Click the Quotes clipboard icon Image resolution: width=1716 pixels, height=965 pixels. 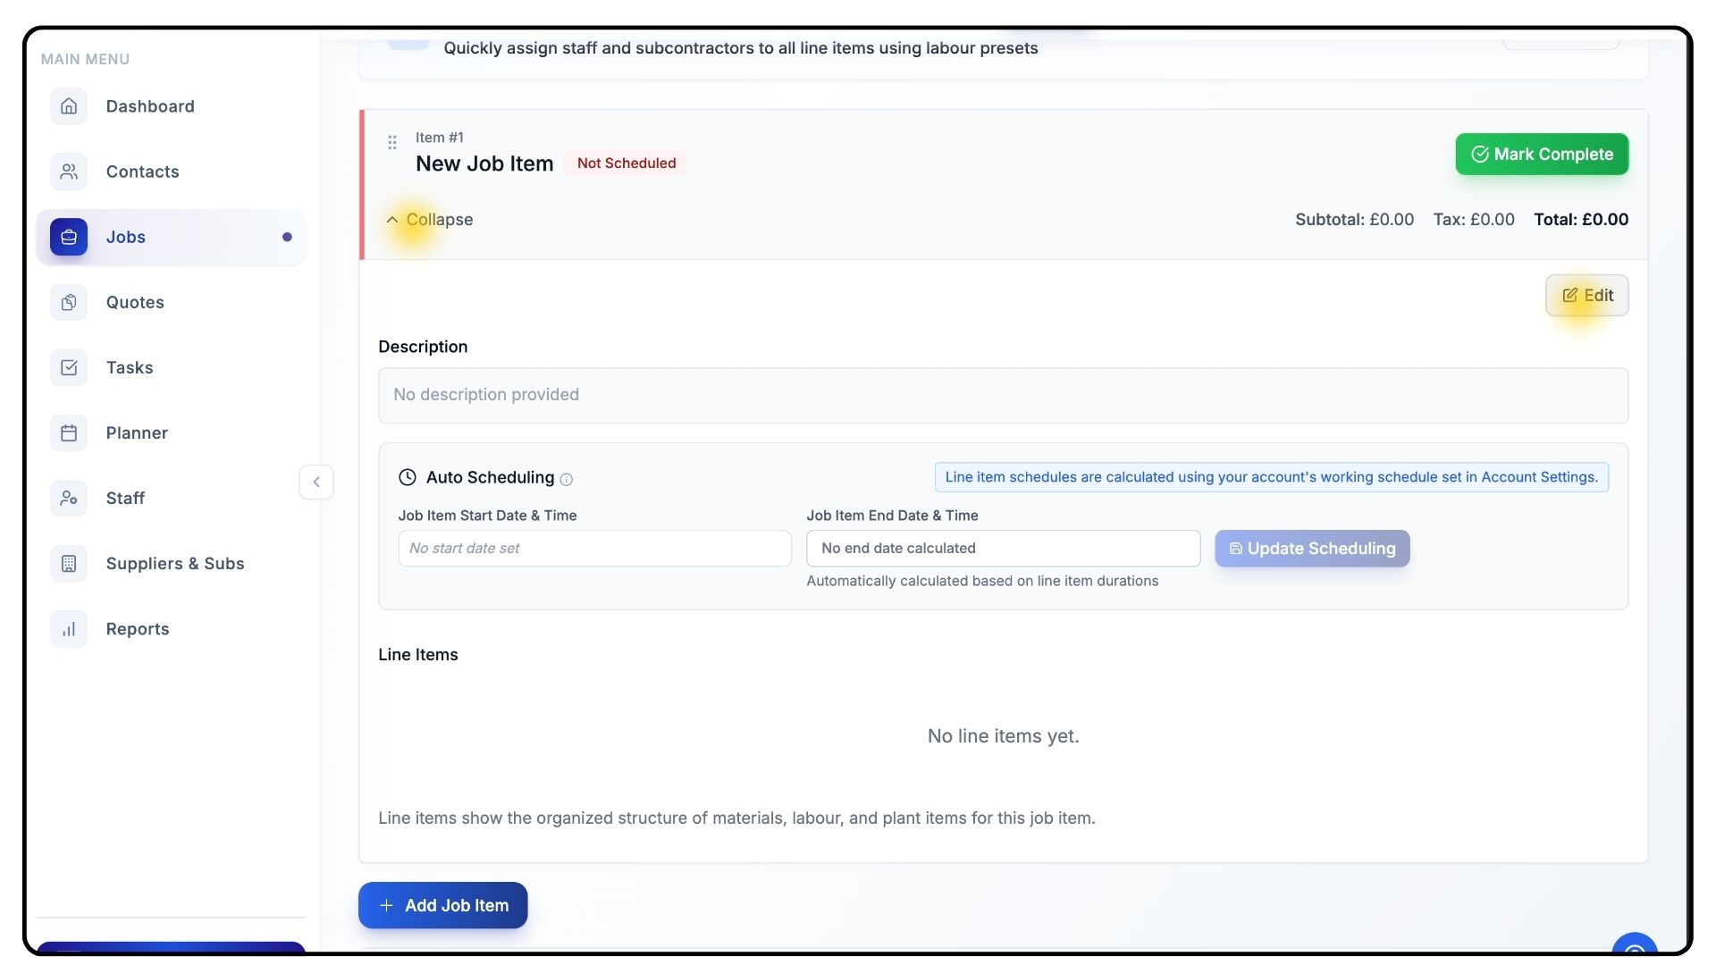point(69,302)
